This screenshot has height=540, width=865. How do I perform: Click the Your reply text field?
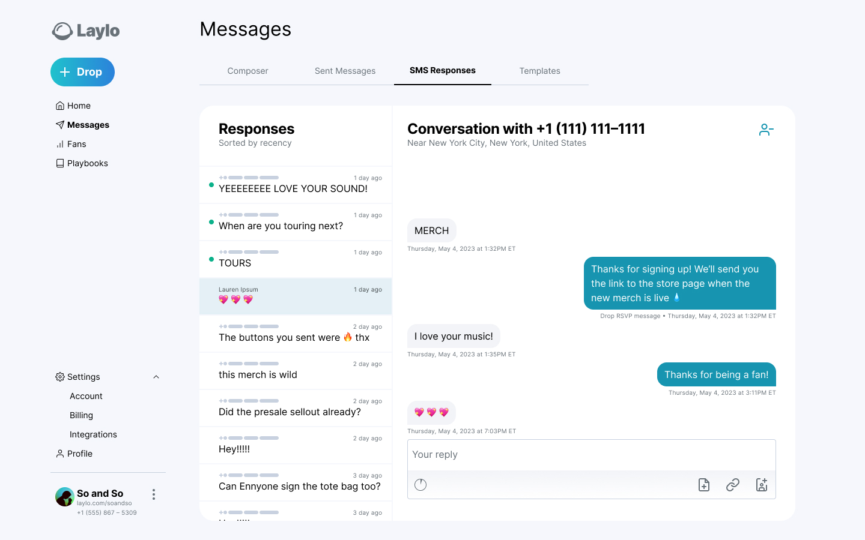point(591,455)
